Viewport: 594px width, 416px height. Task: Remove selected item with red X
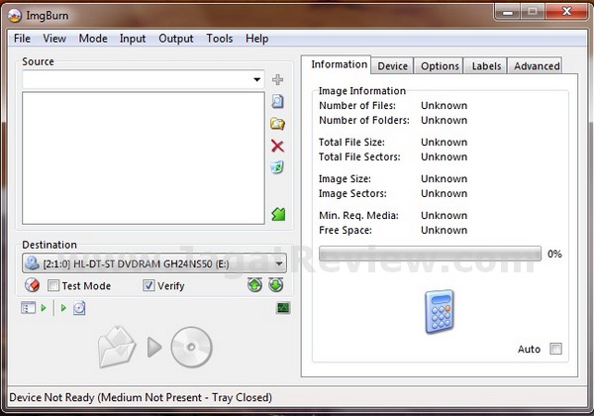point(277,147)
